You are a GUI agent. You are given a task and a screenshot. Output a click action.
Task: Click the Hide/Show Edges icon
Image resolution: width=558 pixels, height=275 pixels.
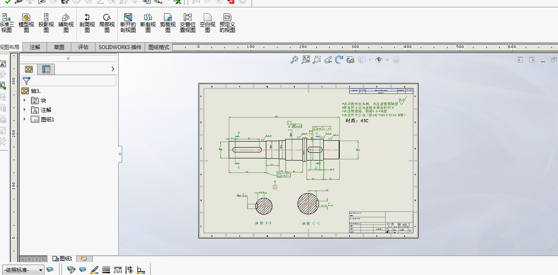[x=129, y=270]
